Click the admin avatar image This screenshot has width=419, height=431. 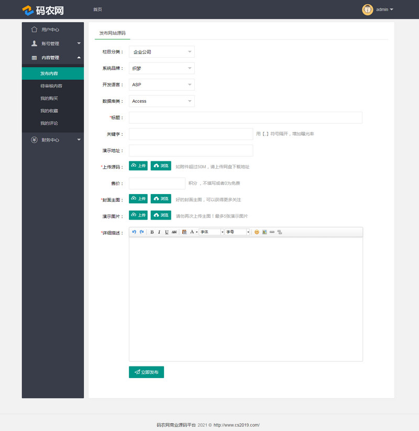(367, 9)
